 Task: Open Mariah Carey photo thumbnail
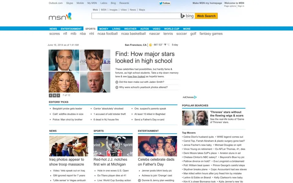pos(64,82)
